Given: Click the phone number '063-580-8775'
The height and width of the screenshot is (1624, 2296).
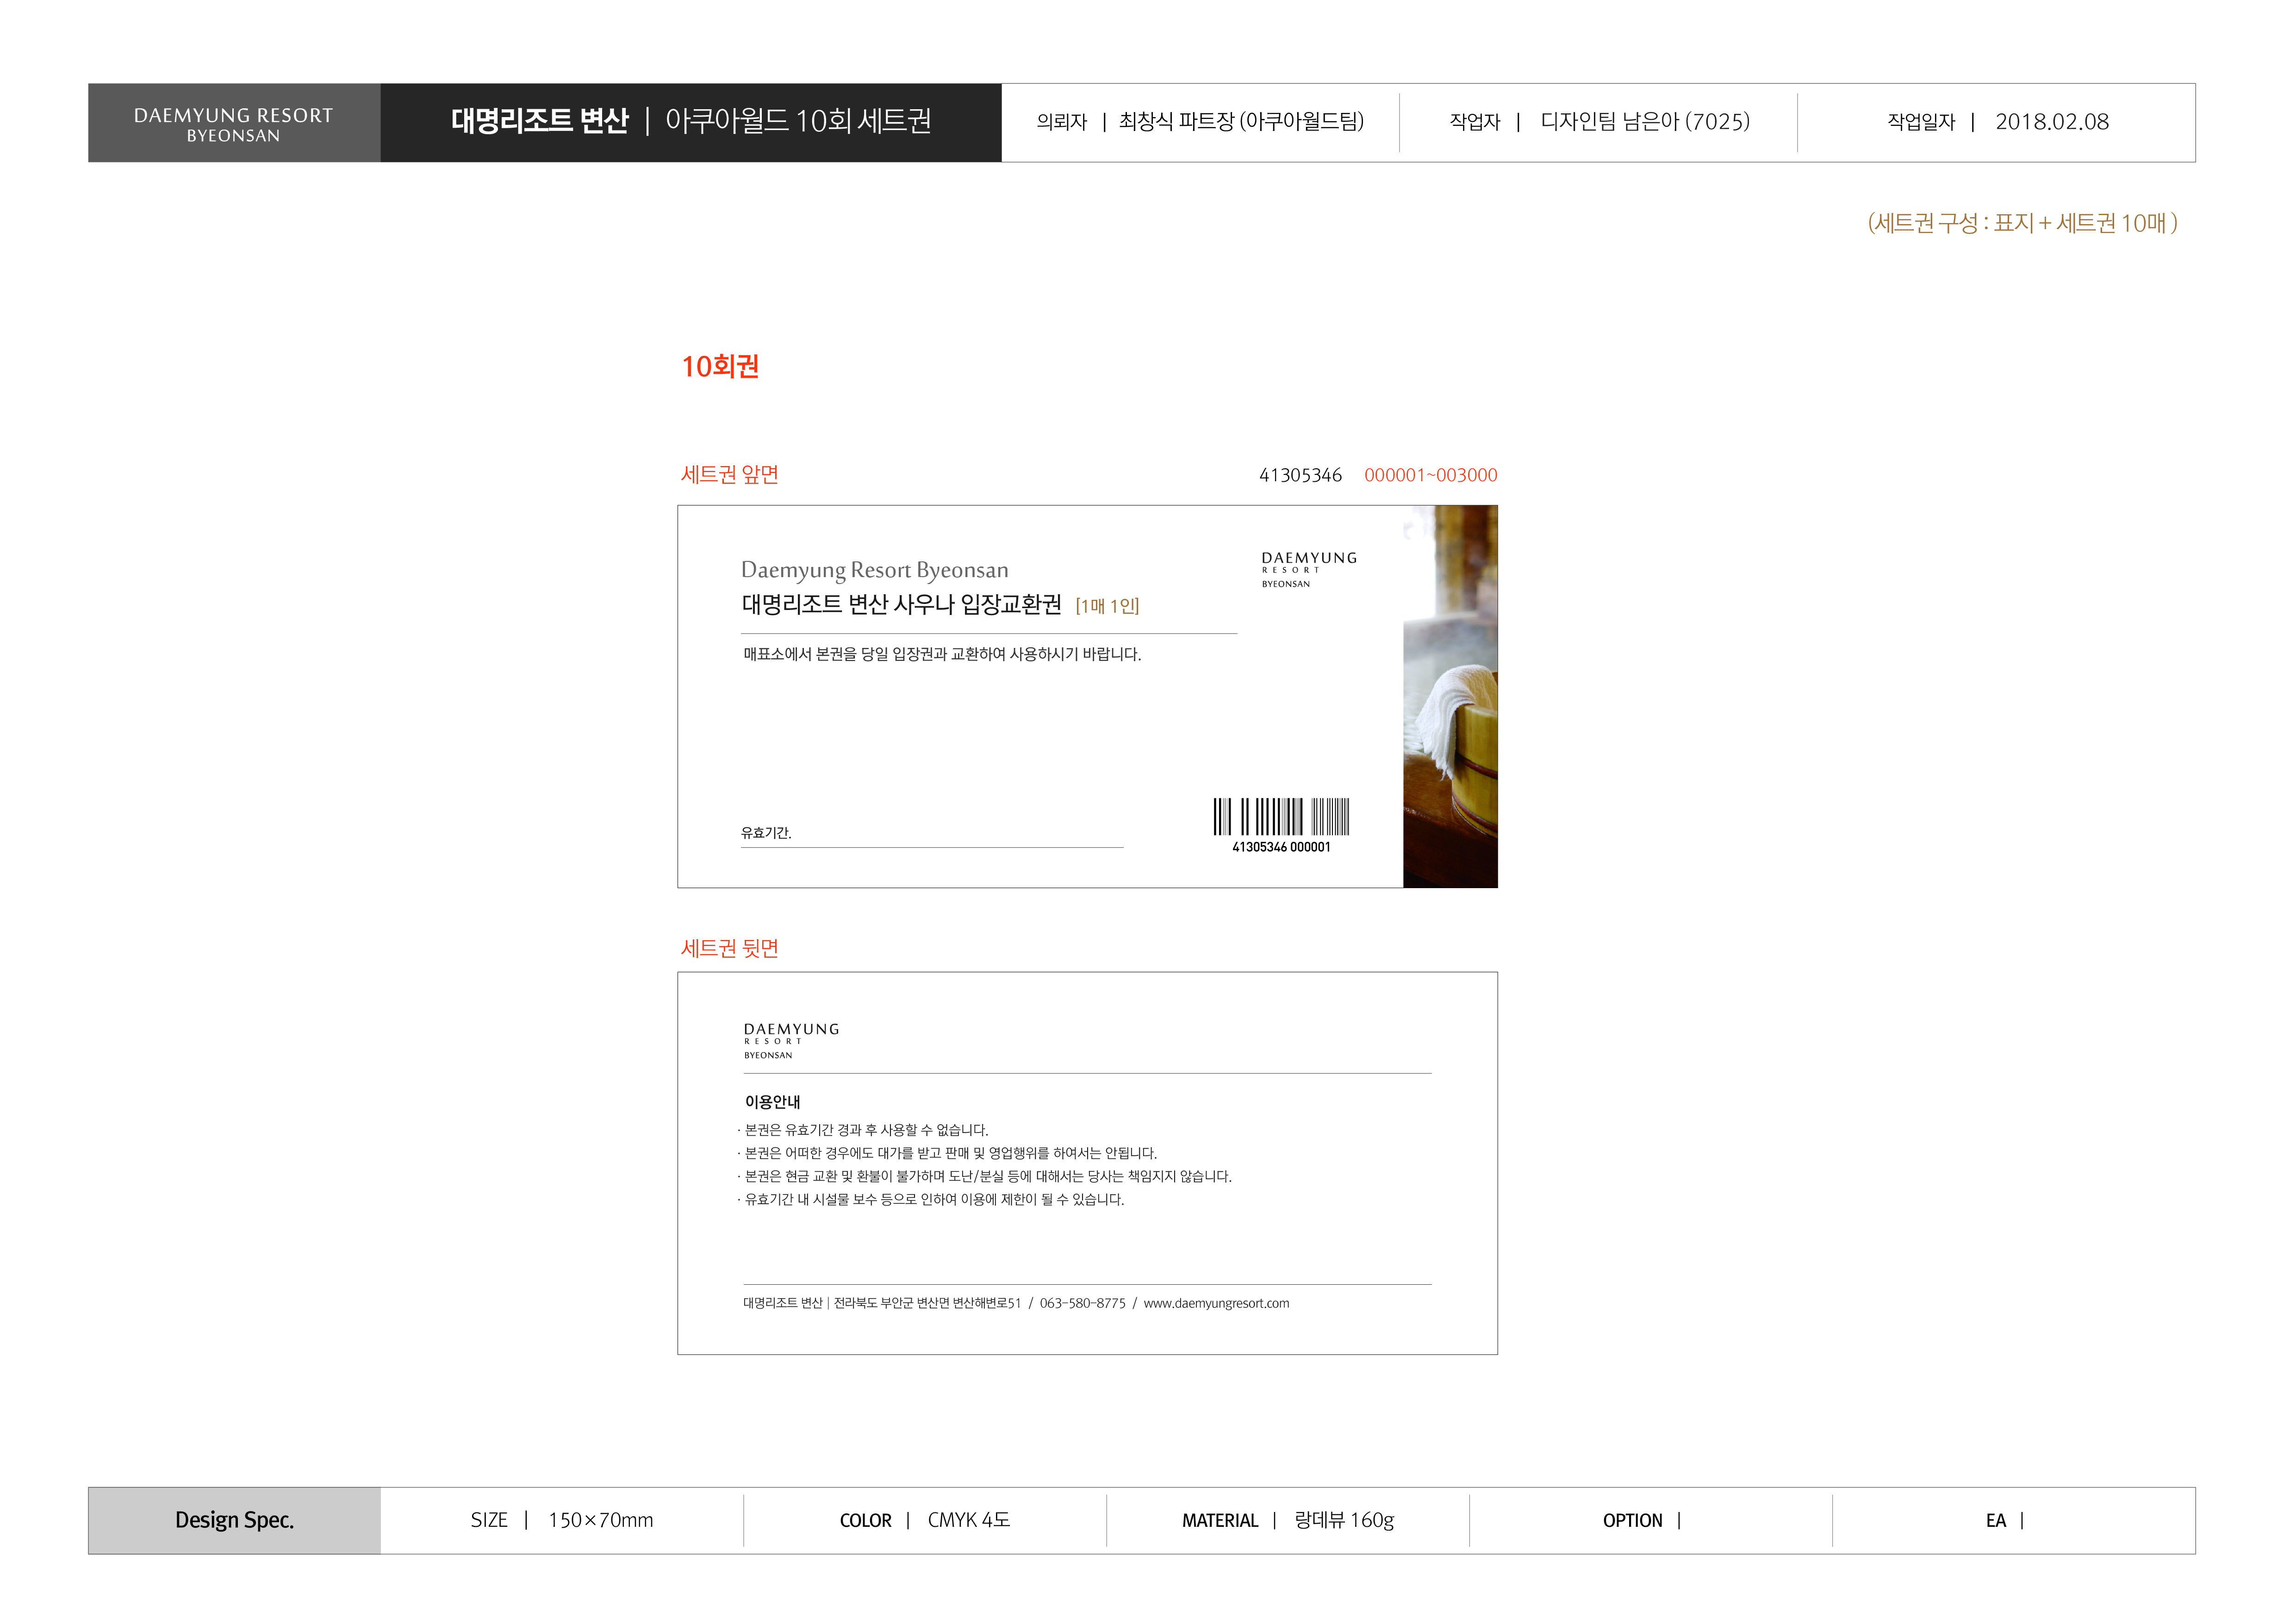Looking at the screenshot, I should [1082, 1303].
